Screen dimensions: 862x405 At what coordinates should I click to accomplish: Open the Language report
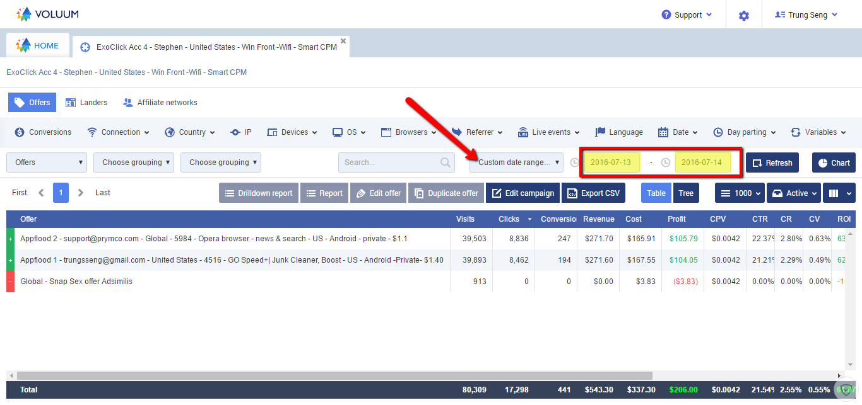(x=619, y=132)
